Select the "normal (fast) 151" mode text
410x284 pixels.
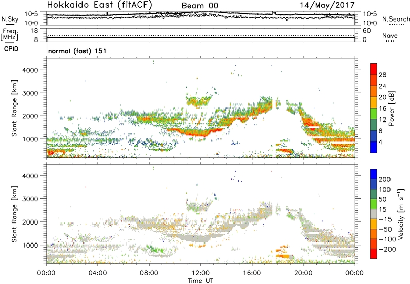77,51
